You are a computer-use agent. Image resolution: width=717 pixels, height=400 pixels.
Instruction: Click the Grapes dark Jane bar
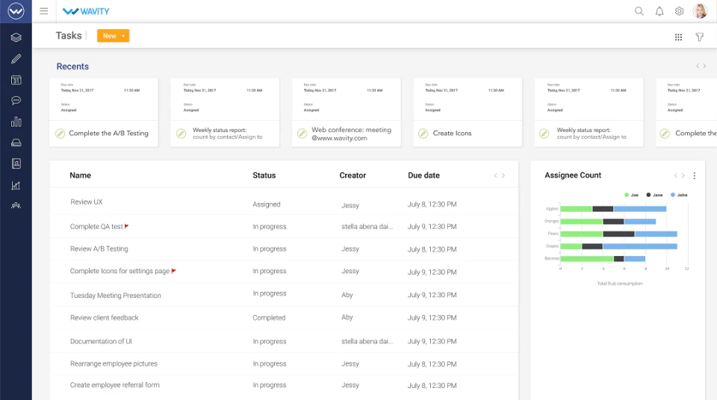[592, 246]
